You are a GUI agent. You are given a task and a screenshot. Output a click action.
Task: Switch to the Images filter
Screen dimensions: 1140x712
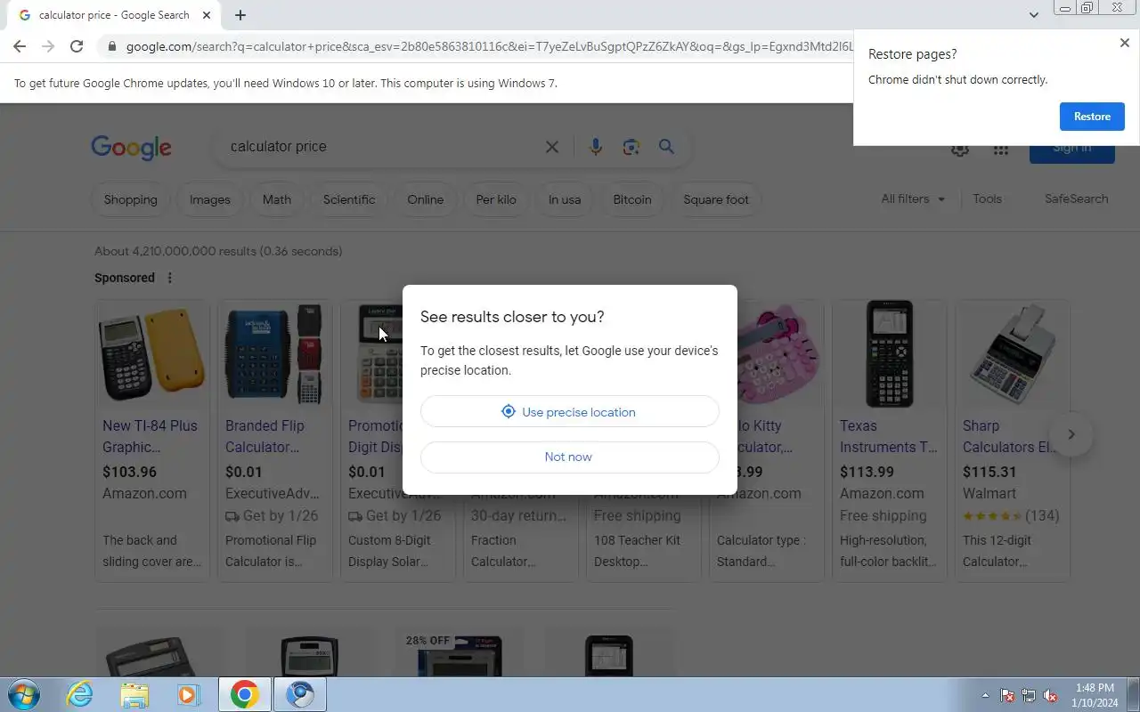[209, 199]
